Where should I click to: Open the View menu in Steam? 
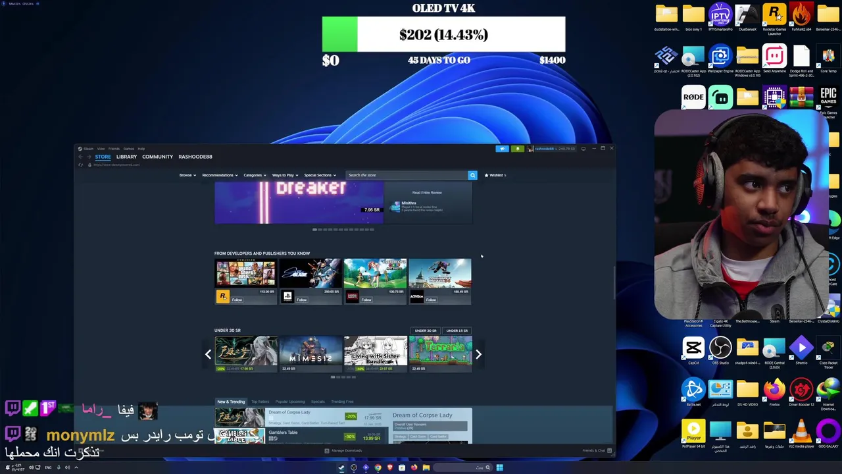pyautogui.click(x=101, y=149)
